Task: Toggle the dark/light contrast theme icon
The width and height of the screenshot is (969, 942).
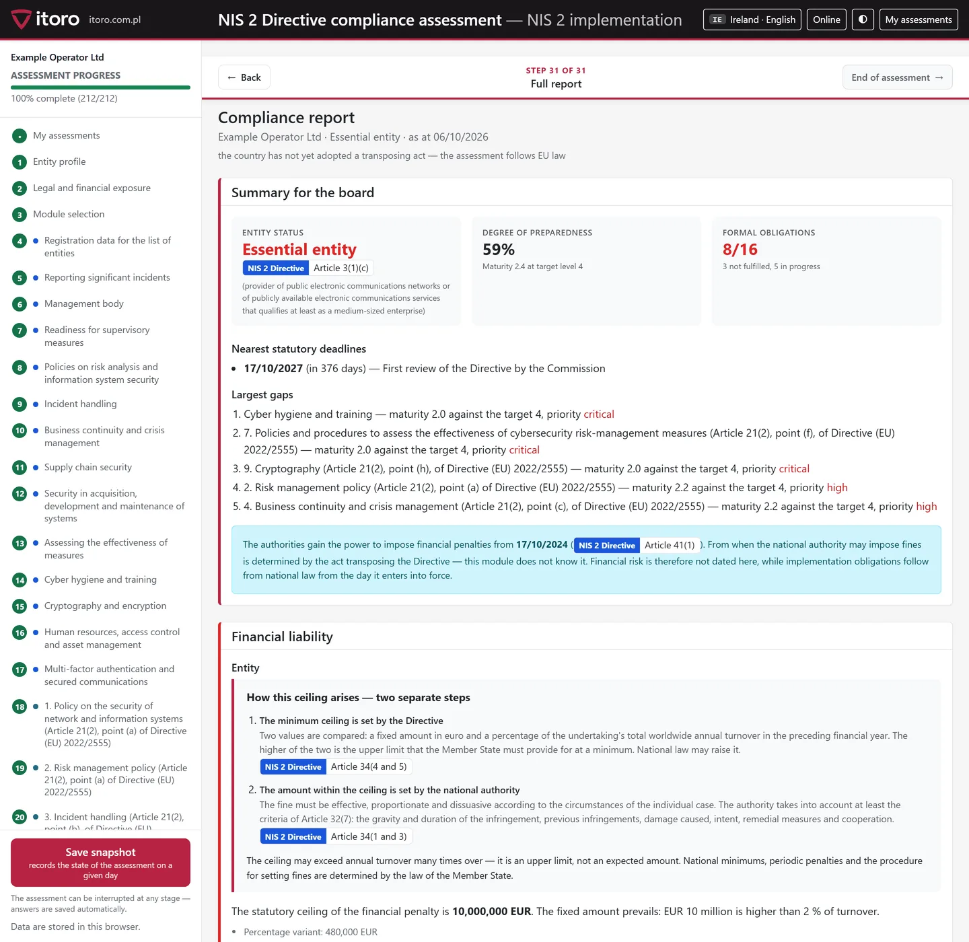Action: [863, 20]
